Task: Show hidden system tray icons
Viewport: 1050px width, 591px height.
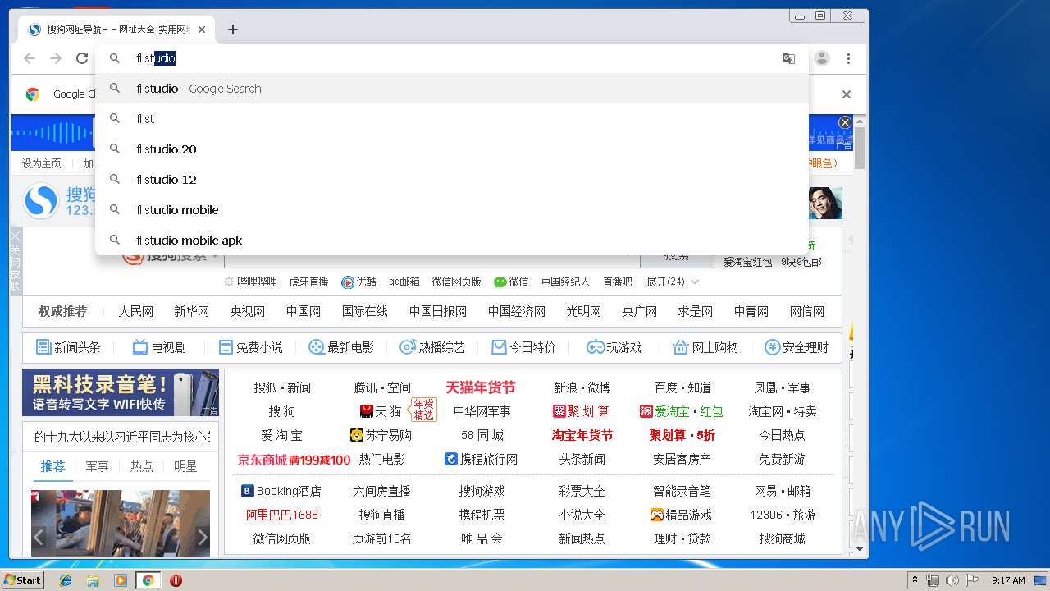Action: point(915,580)
